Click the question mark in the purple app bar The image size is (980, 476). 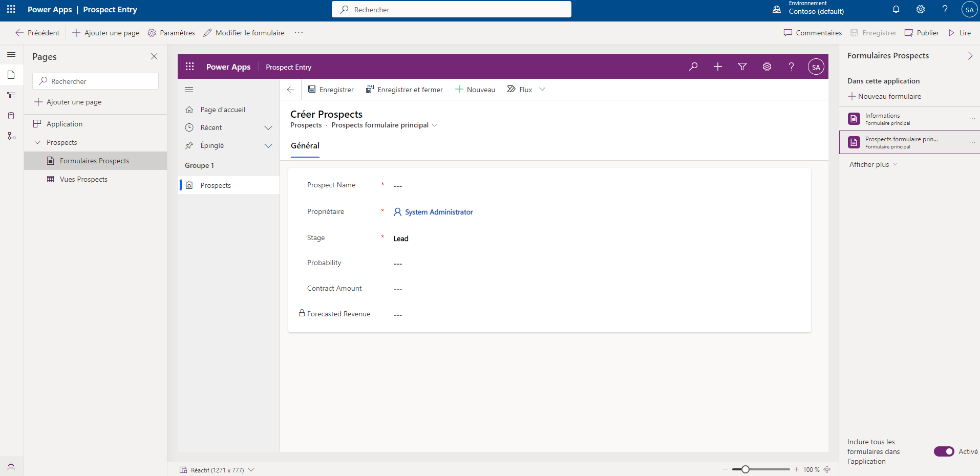pos(792,67)
